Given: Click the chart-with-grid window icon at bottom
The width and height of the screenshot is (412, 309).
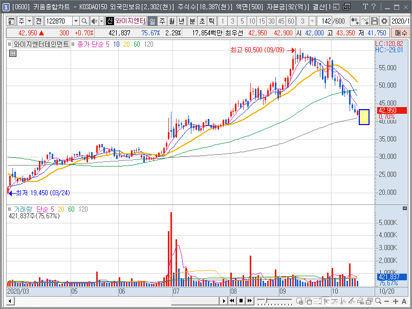Looking at the screenshot, I should [x=299, y=301].
